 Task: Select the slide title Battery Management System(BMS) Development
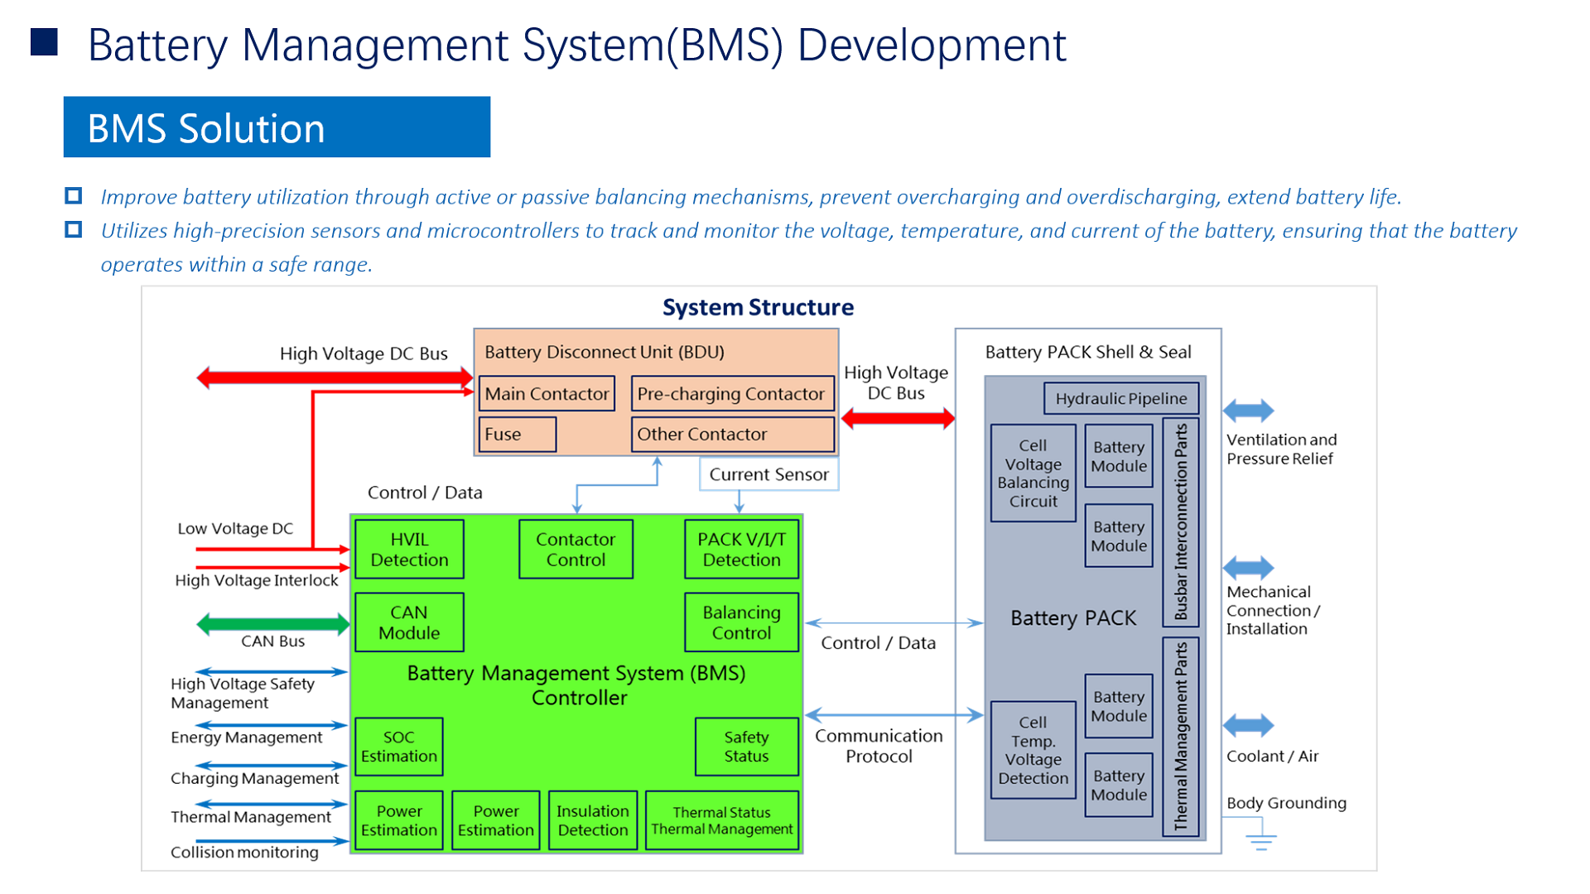coord(576,45)
